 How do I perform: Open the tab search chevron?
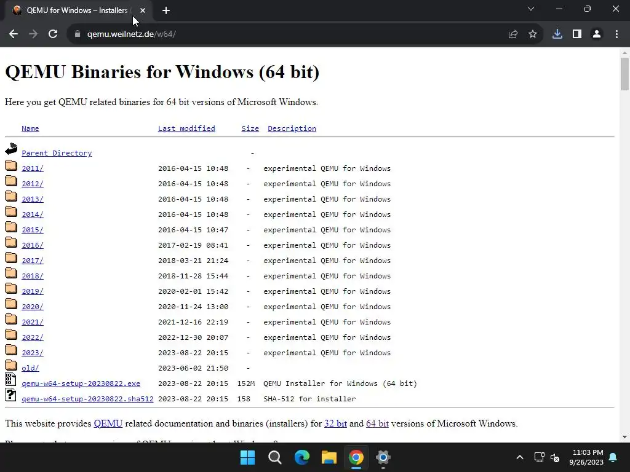point(531,9)
